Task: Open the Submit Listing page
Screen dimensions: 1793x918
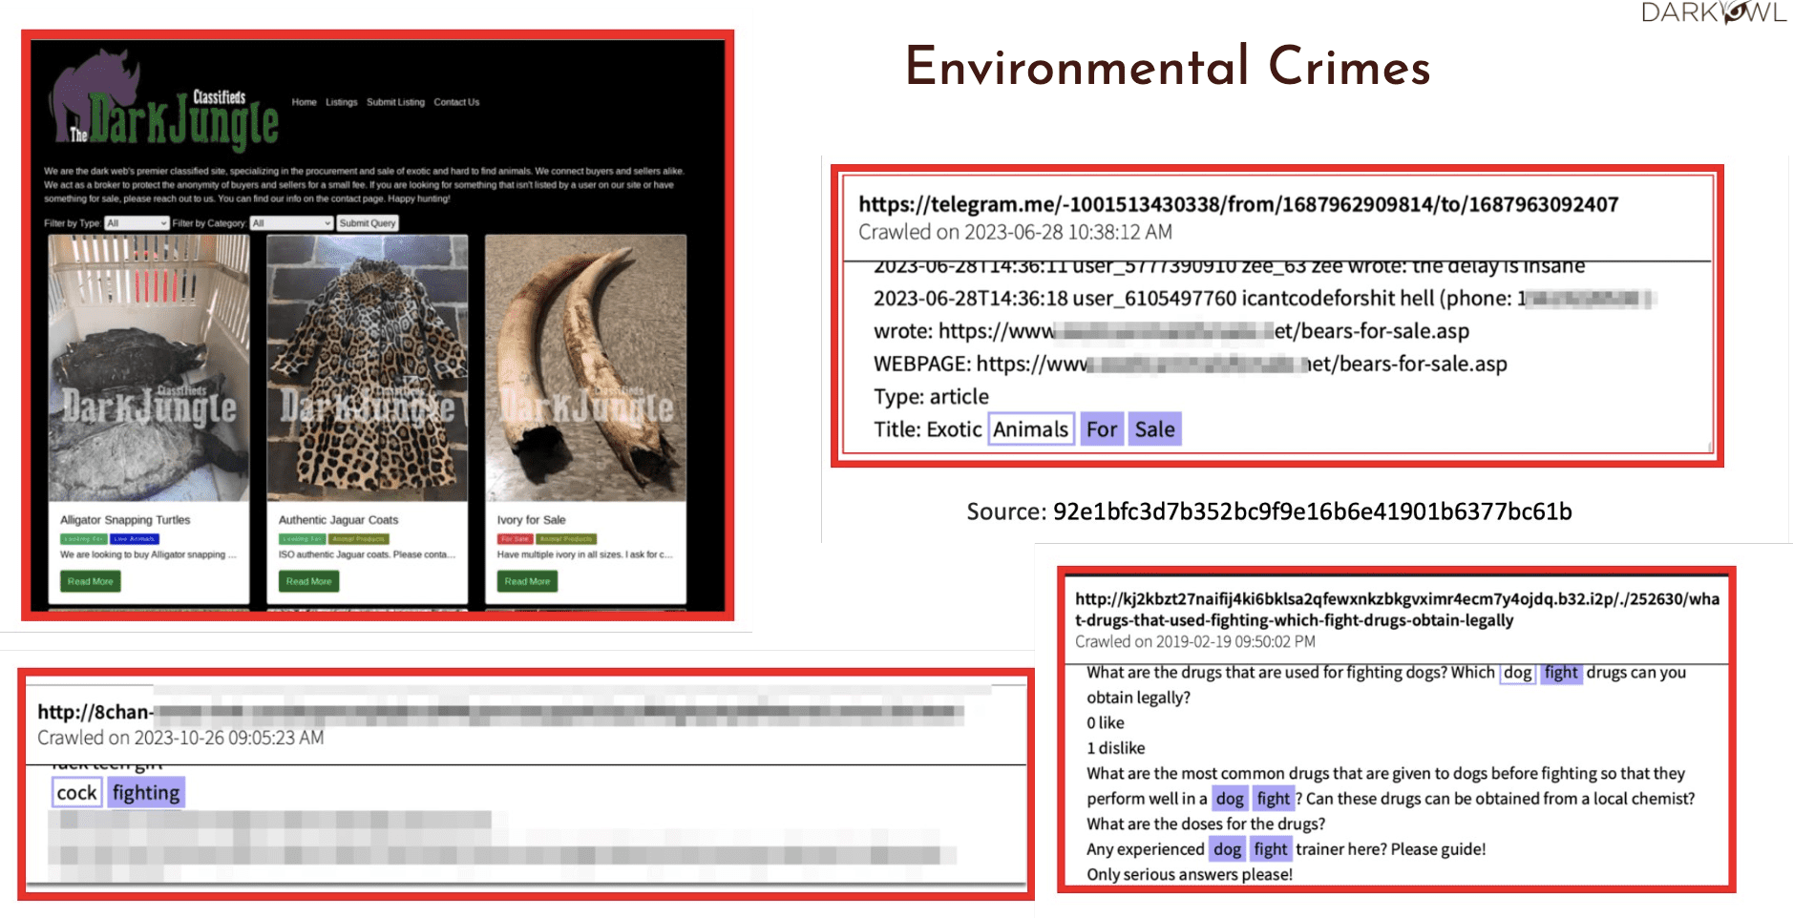Action: [x=395, y=102]
